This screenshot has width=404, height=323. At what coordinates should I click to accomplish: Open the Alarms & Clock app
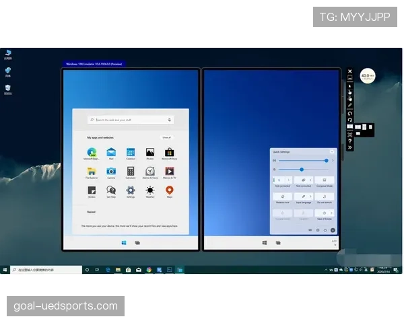point(150,171)
